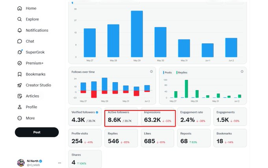
Task: Select the Verified followers 4.3K card
Action: point(85,117)
